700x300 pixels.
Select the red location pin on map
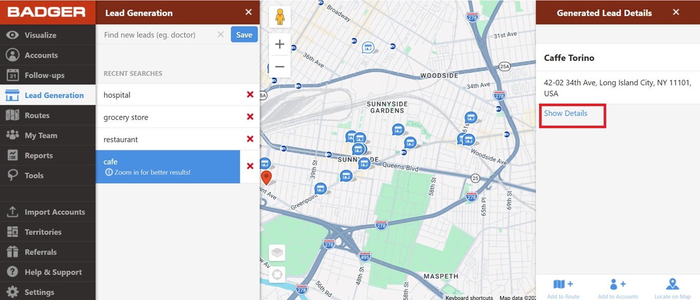click(266, 177)
